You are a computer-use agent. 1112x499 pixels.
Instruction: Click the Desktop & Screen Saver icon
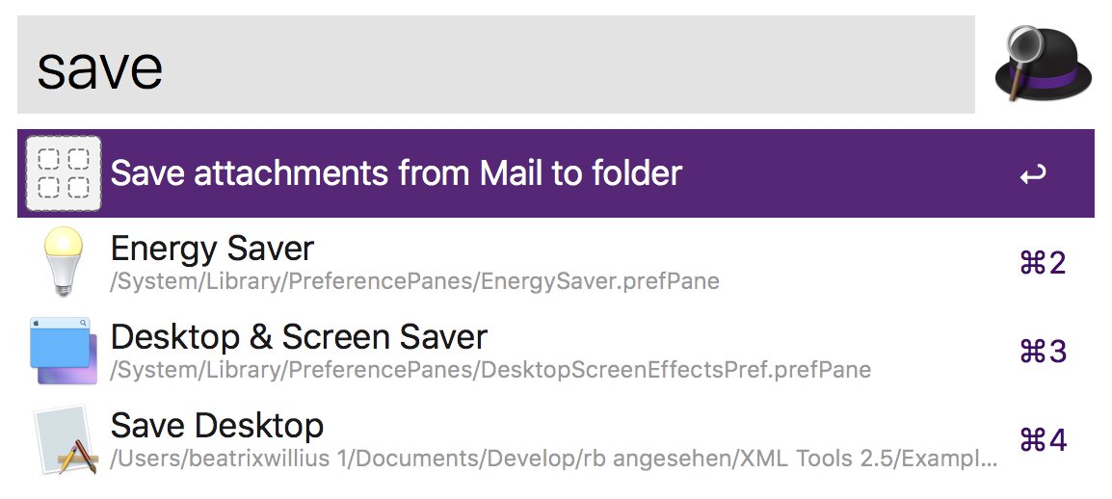(x=64, y=351)
